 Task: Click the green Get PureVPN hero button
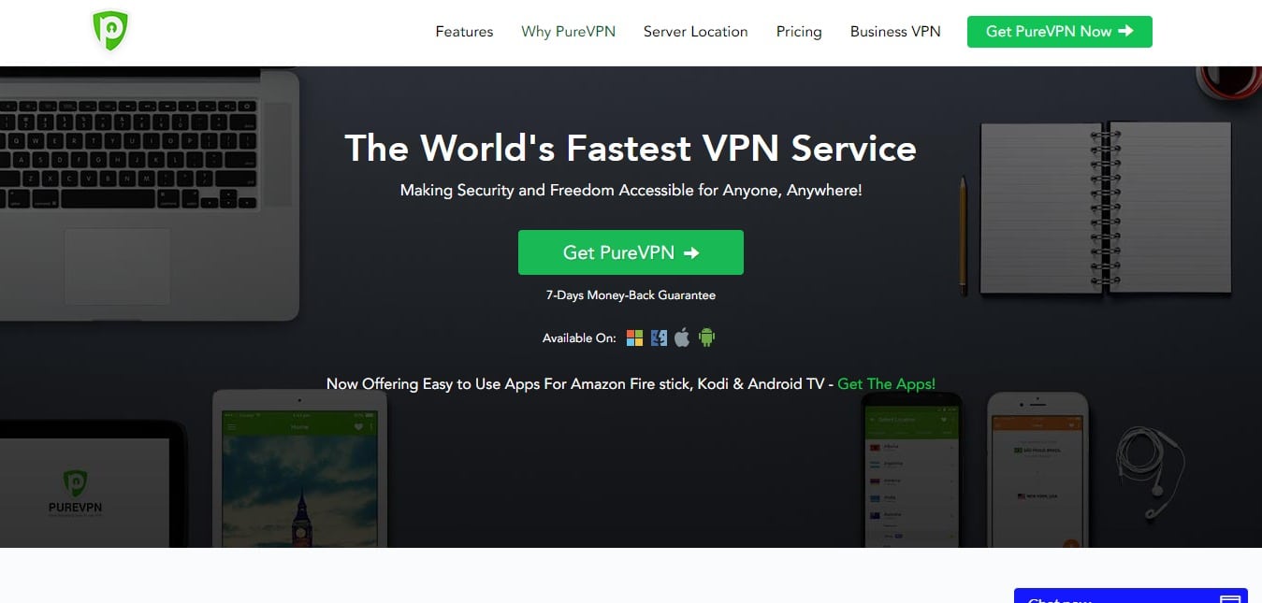pyautogui.click(x=631, y=252)
